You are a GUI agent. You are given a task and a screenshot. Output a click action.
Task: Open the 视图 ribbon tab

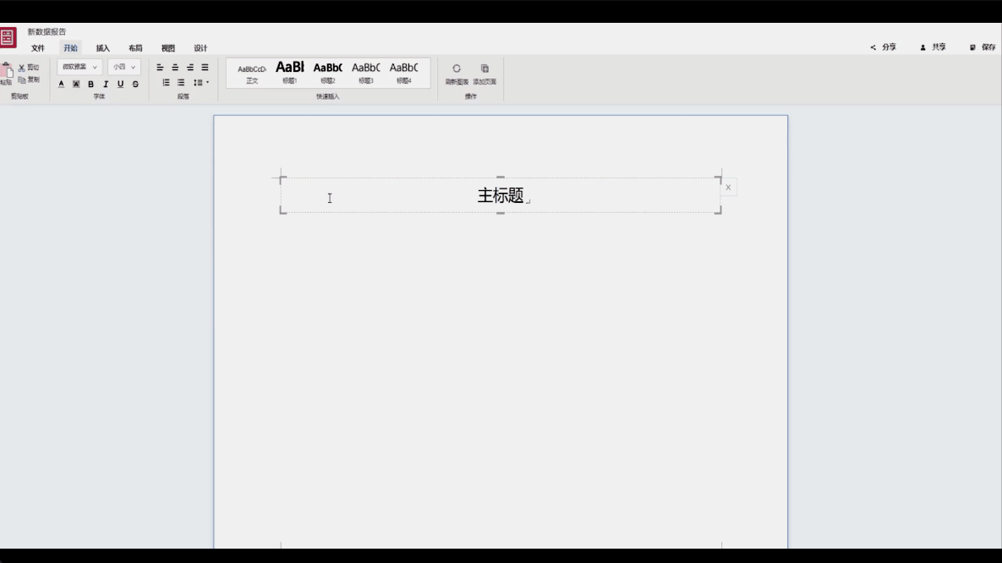(168, 48)
